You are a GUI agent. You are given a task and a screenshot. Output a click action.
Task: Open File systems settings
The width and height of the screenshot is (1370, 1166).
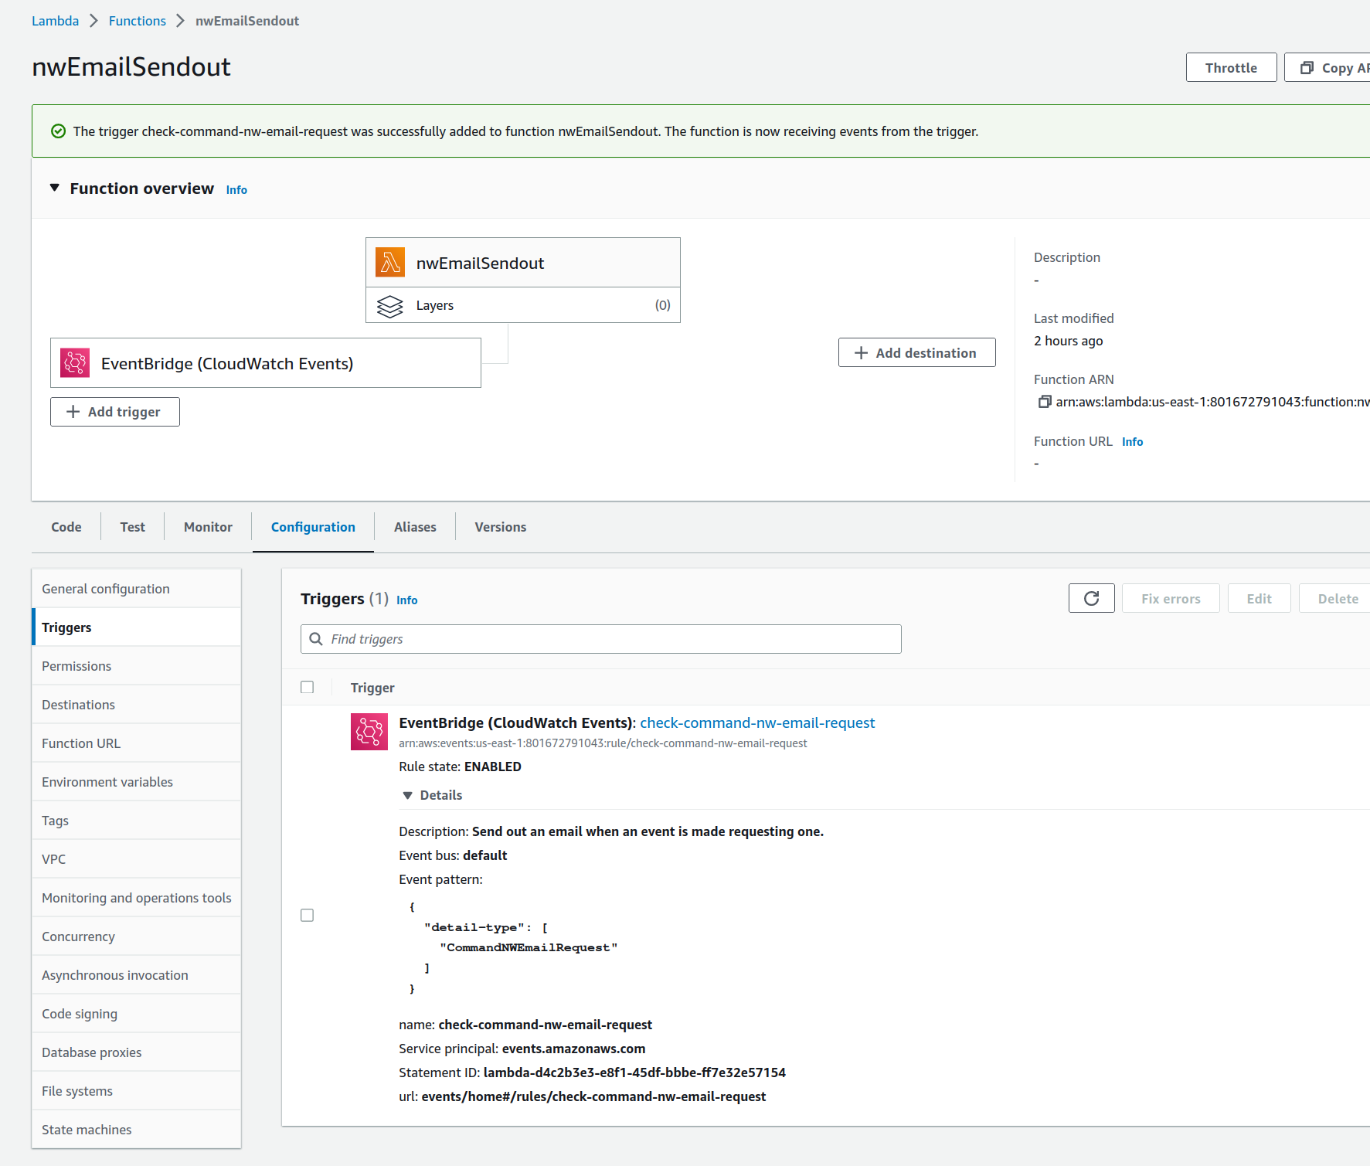tap(137, 1091)
